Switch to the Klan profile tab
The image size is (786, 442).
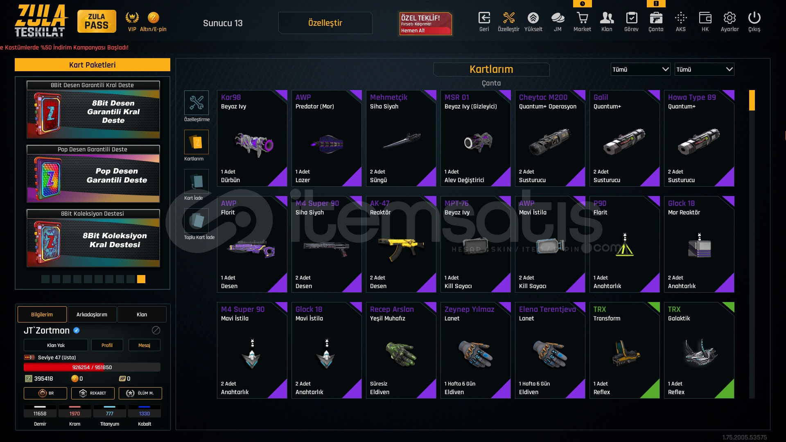pos(142,314)
